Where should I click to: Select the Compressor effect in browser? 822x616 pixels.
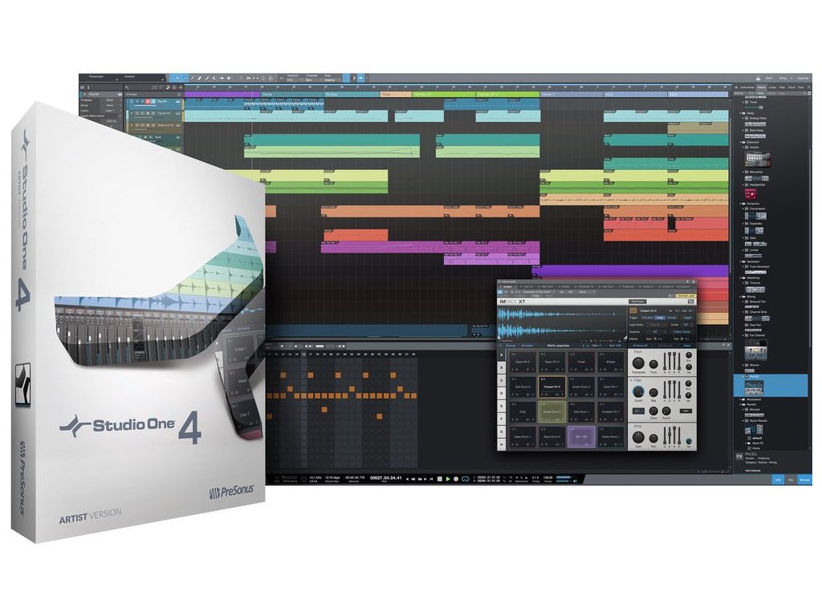pos(756,209)
